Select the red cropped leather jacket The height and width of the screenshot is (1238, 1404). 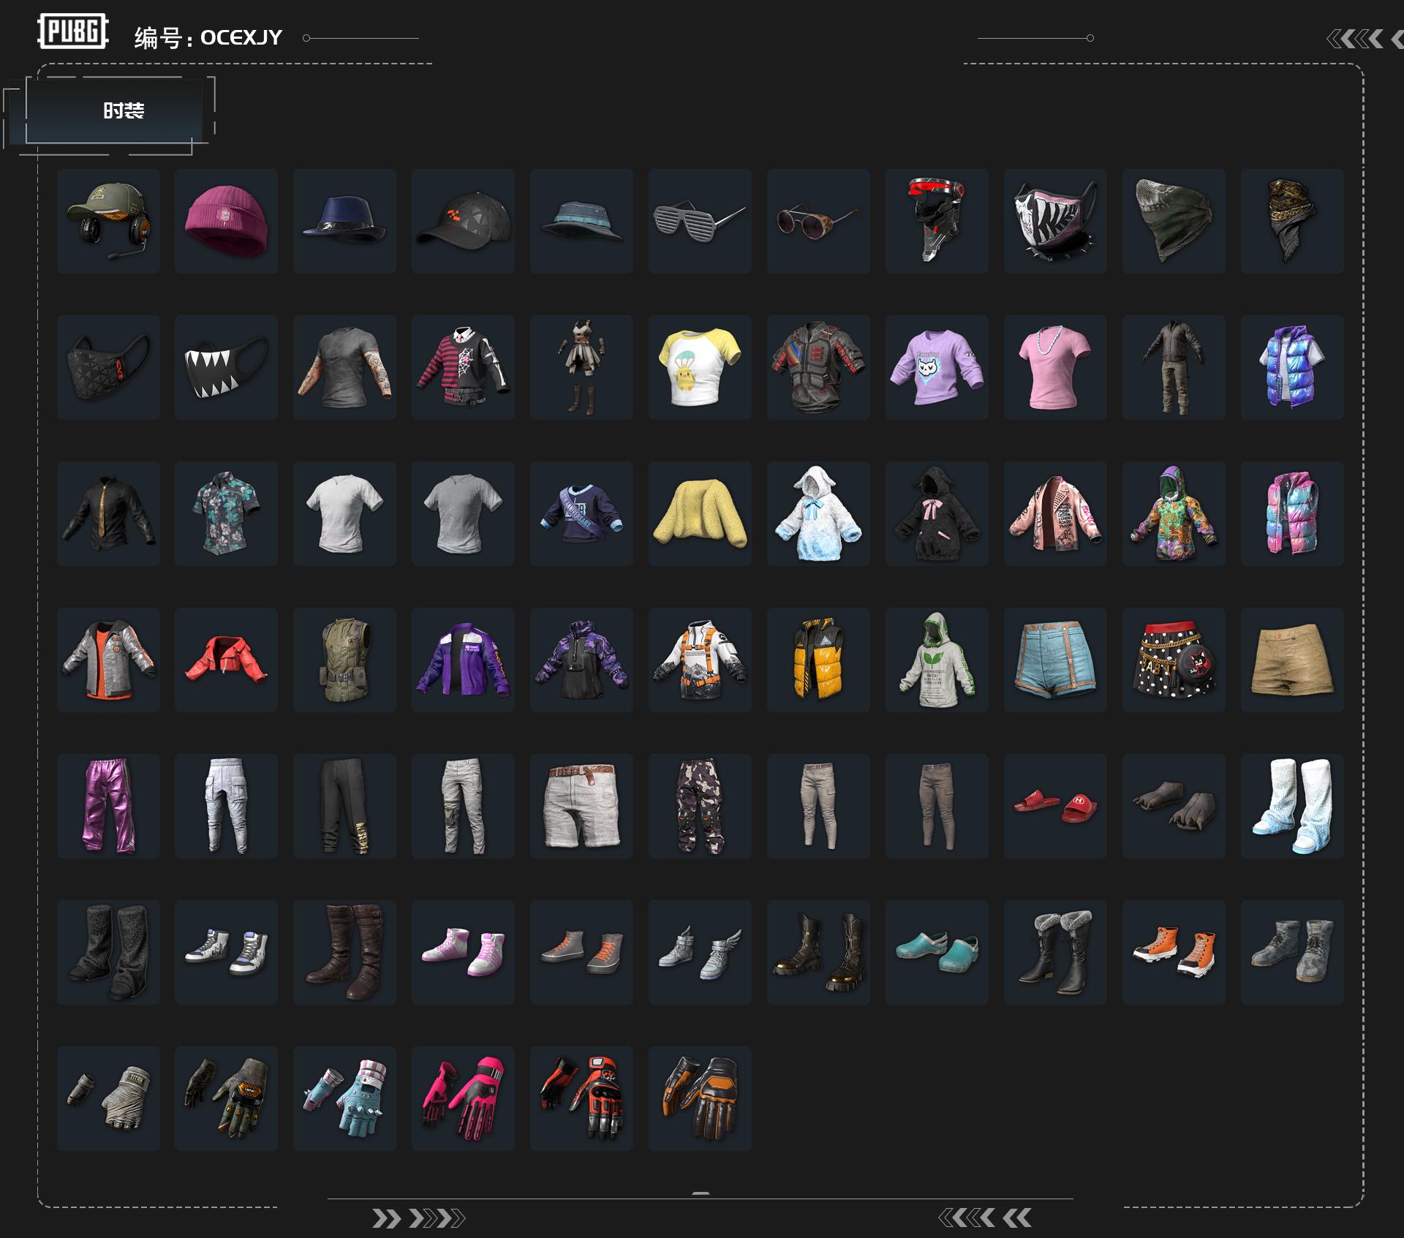point(227,660)
